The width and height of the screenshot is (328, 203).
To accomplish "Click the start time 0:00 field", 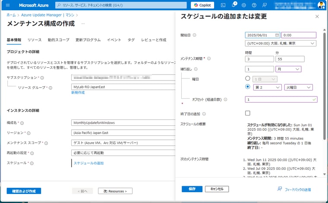I will click(x=299, y=35).
